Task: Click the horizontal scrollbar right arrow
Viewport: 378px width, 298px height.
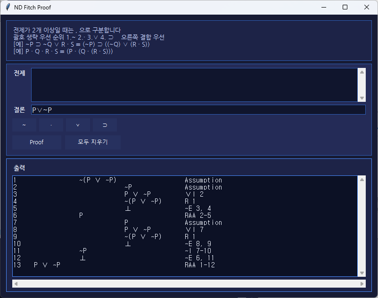Action: pos(362,284)
